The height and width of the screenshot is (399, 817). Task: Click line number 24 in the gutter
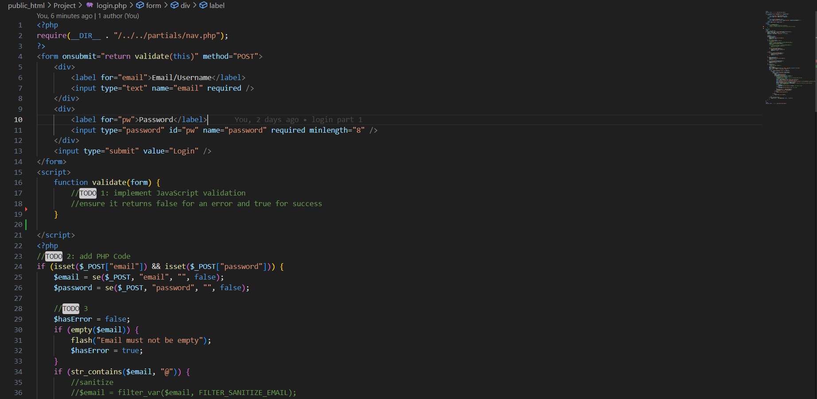click(18, 266)
